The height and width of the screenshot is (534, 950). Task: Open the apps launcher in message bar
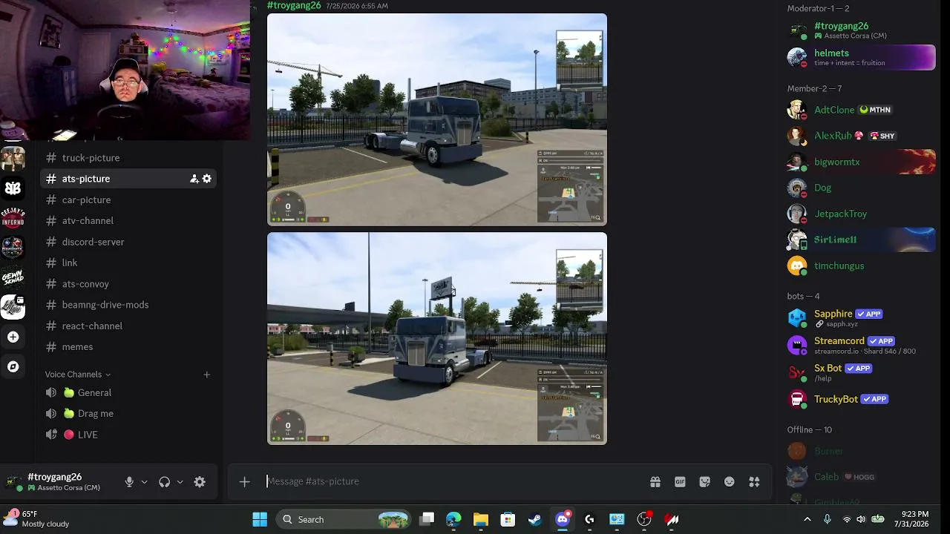pyautogui.click(x=754, y=482)
